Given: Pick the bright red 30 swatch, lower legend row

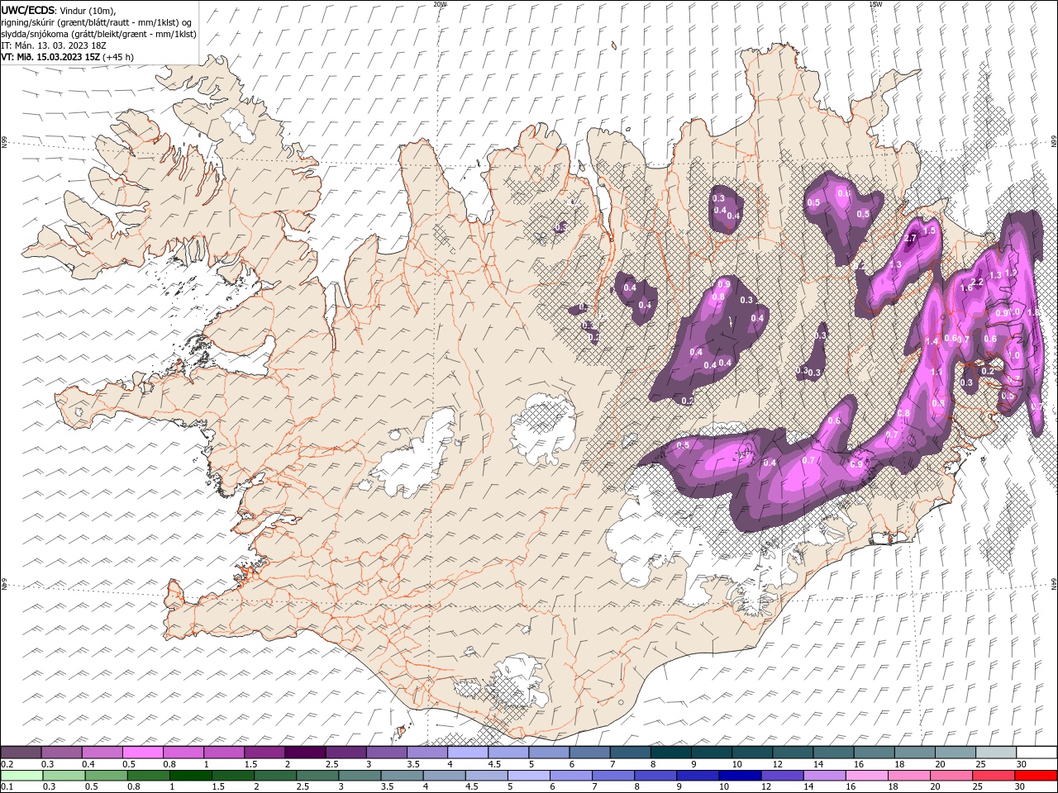Looking at the screenshot, I should (x=1035, y=775).
